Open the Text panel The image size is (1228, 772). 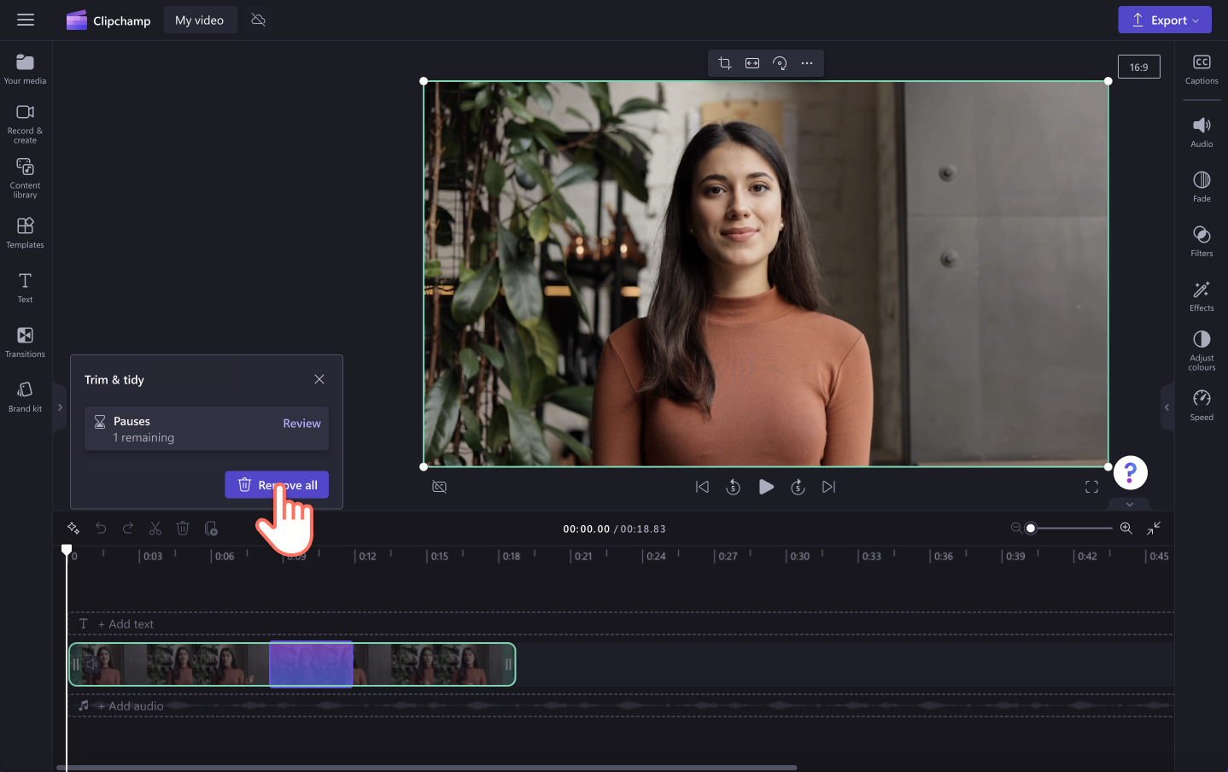point(26,288)
